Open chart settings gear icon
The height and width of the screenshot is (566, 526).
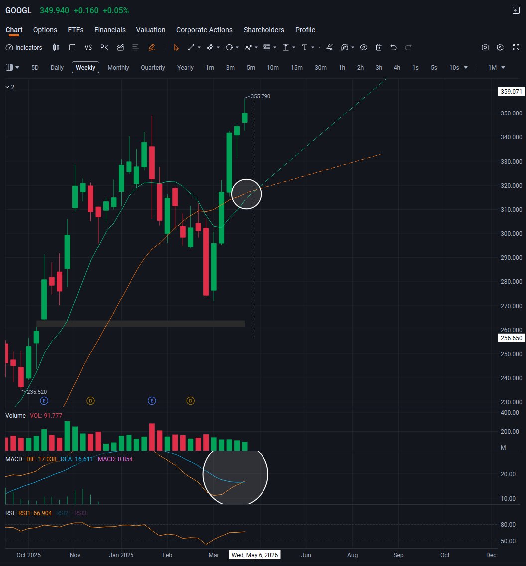(x=500, y=48)
